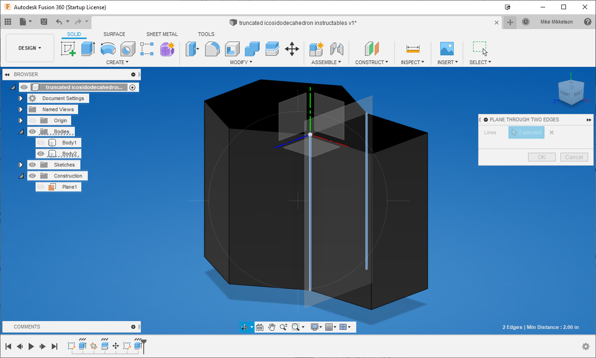Click OK in Plane Through Two Edges dialog
596x358 pixels.
541,157
